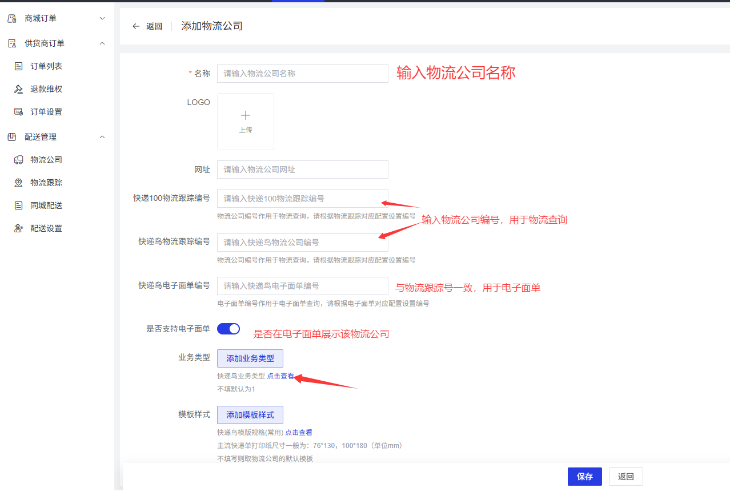
Task: Select 商城订单 menu heading
Action: (x=41, y=18)
